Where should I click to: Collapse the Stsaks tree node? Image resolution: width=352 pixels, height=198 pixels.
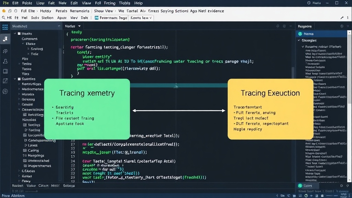click(x=15, y=33)
